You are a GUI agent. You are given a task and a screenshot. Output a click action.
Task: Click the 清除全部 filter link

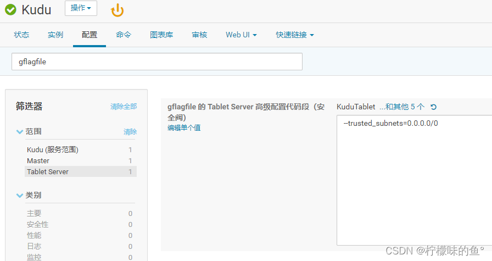pos(124,107)
